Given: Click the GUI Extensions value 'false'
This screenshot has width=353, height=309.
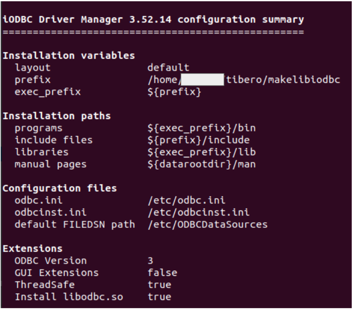Looking at the screenshot, I should pyautogui.click(x=162, y=272).
